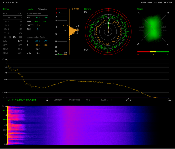Pick the 192 sample rate
175x149 pixels.
pos(20,29)
